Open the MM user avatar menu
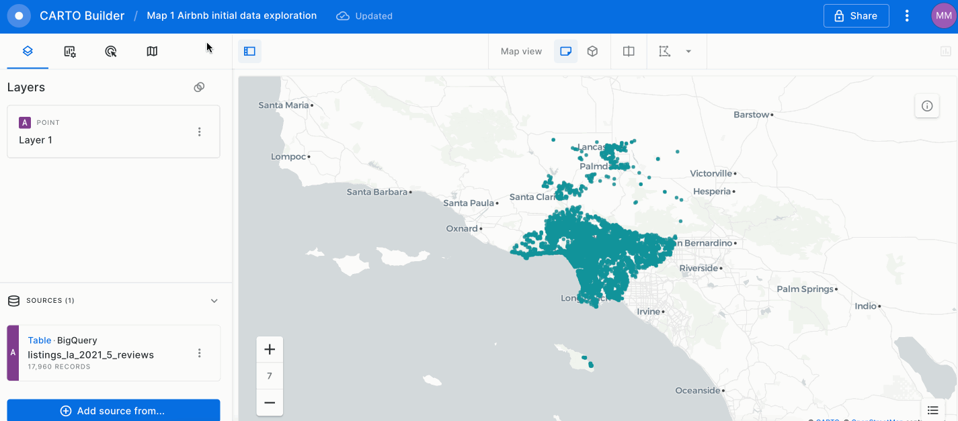Image resolution: width=958 pixels, height=421 pixels. (943, 15)
